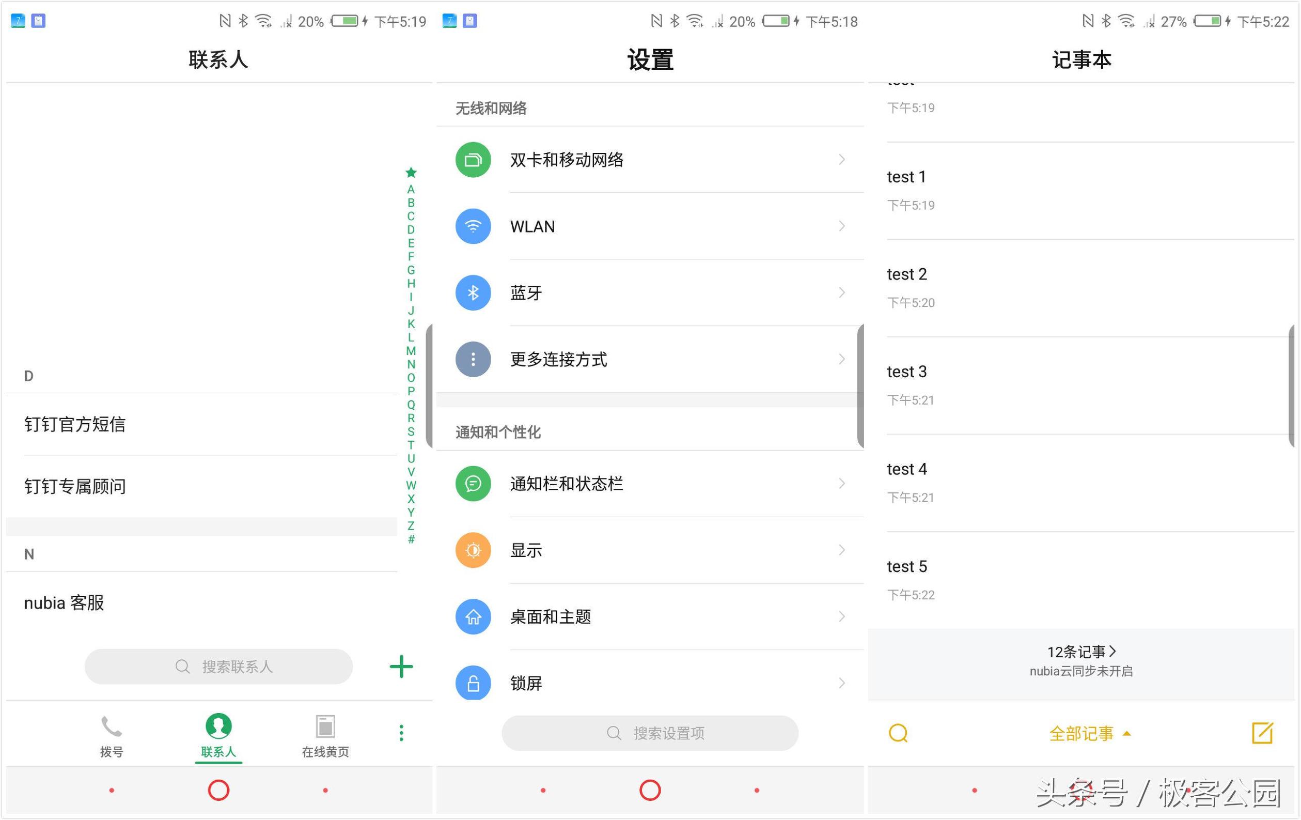
Task: Open 桌面和主题 settings
Action: (651, 616)
